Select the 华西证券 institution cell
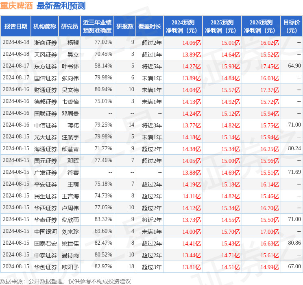 (46, 208)
